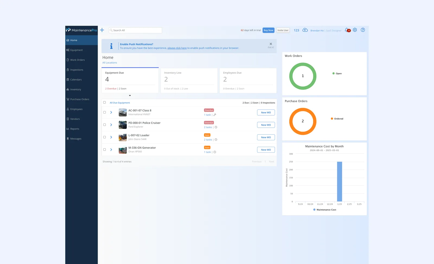
Task: Click the Buy Now button
Action: [x=269, y=30]
